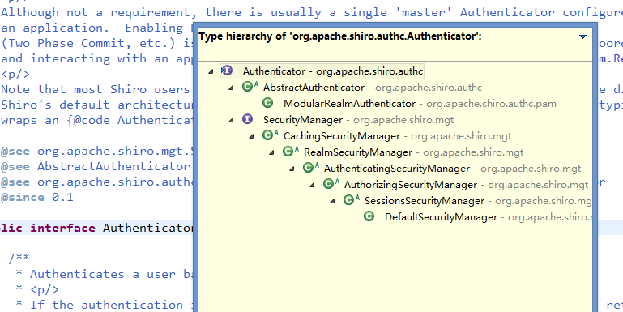Screen dimensions: 623x312
Task: Click the '@since 0.1' Javadoc line
Action: pos(37,197)
